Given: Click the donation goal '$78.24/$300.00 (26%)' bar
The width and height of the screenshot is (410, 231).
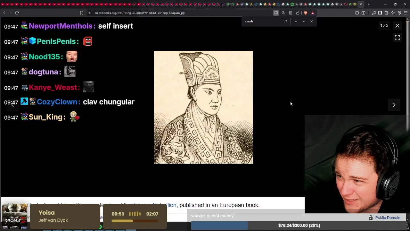Looking at the screenshot, I should click(299, 226).
